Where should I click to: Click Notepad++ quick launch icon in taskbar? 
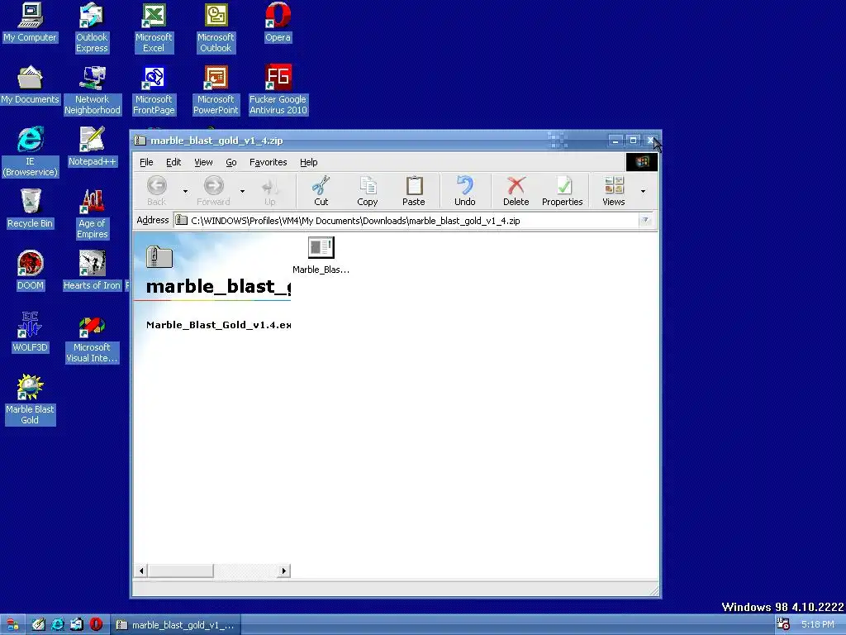(x=38, y=625)
